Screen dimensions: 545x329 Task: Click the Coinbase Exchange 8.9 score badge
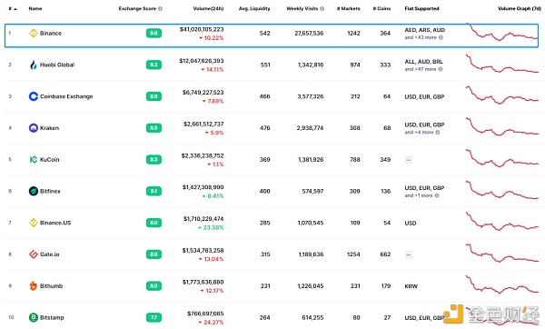click(154, 96)
